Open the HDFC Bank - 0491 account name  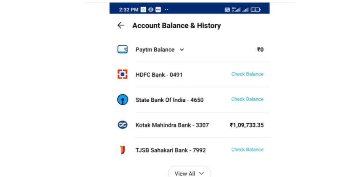point(159,75)
